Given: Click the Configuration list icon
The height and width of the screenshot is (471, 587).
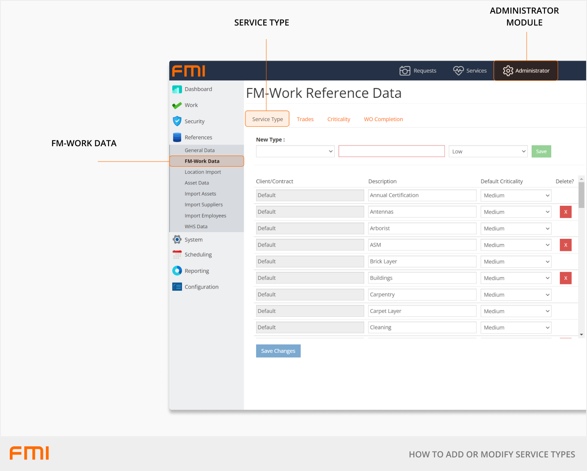Looking at the screenshot, I should 177,287.
